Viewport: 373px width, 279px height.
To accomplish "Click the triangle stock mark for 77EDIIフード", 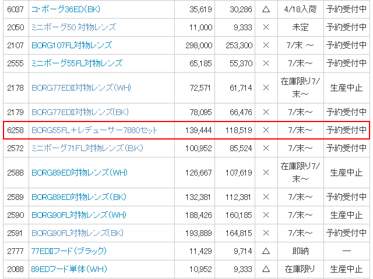I will point(266,251).
